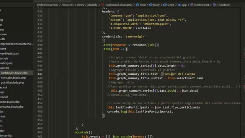Click 'json.last_five_participants' on line 455
Screen dimensions: 245x138
(x=177, y=107)
